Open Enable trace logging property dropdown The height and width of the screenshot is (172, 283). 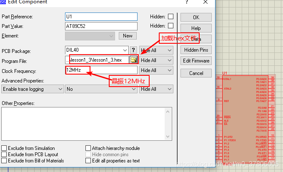[33, 89]
